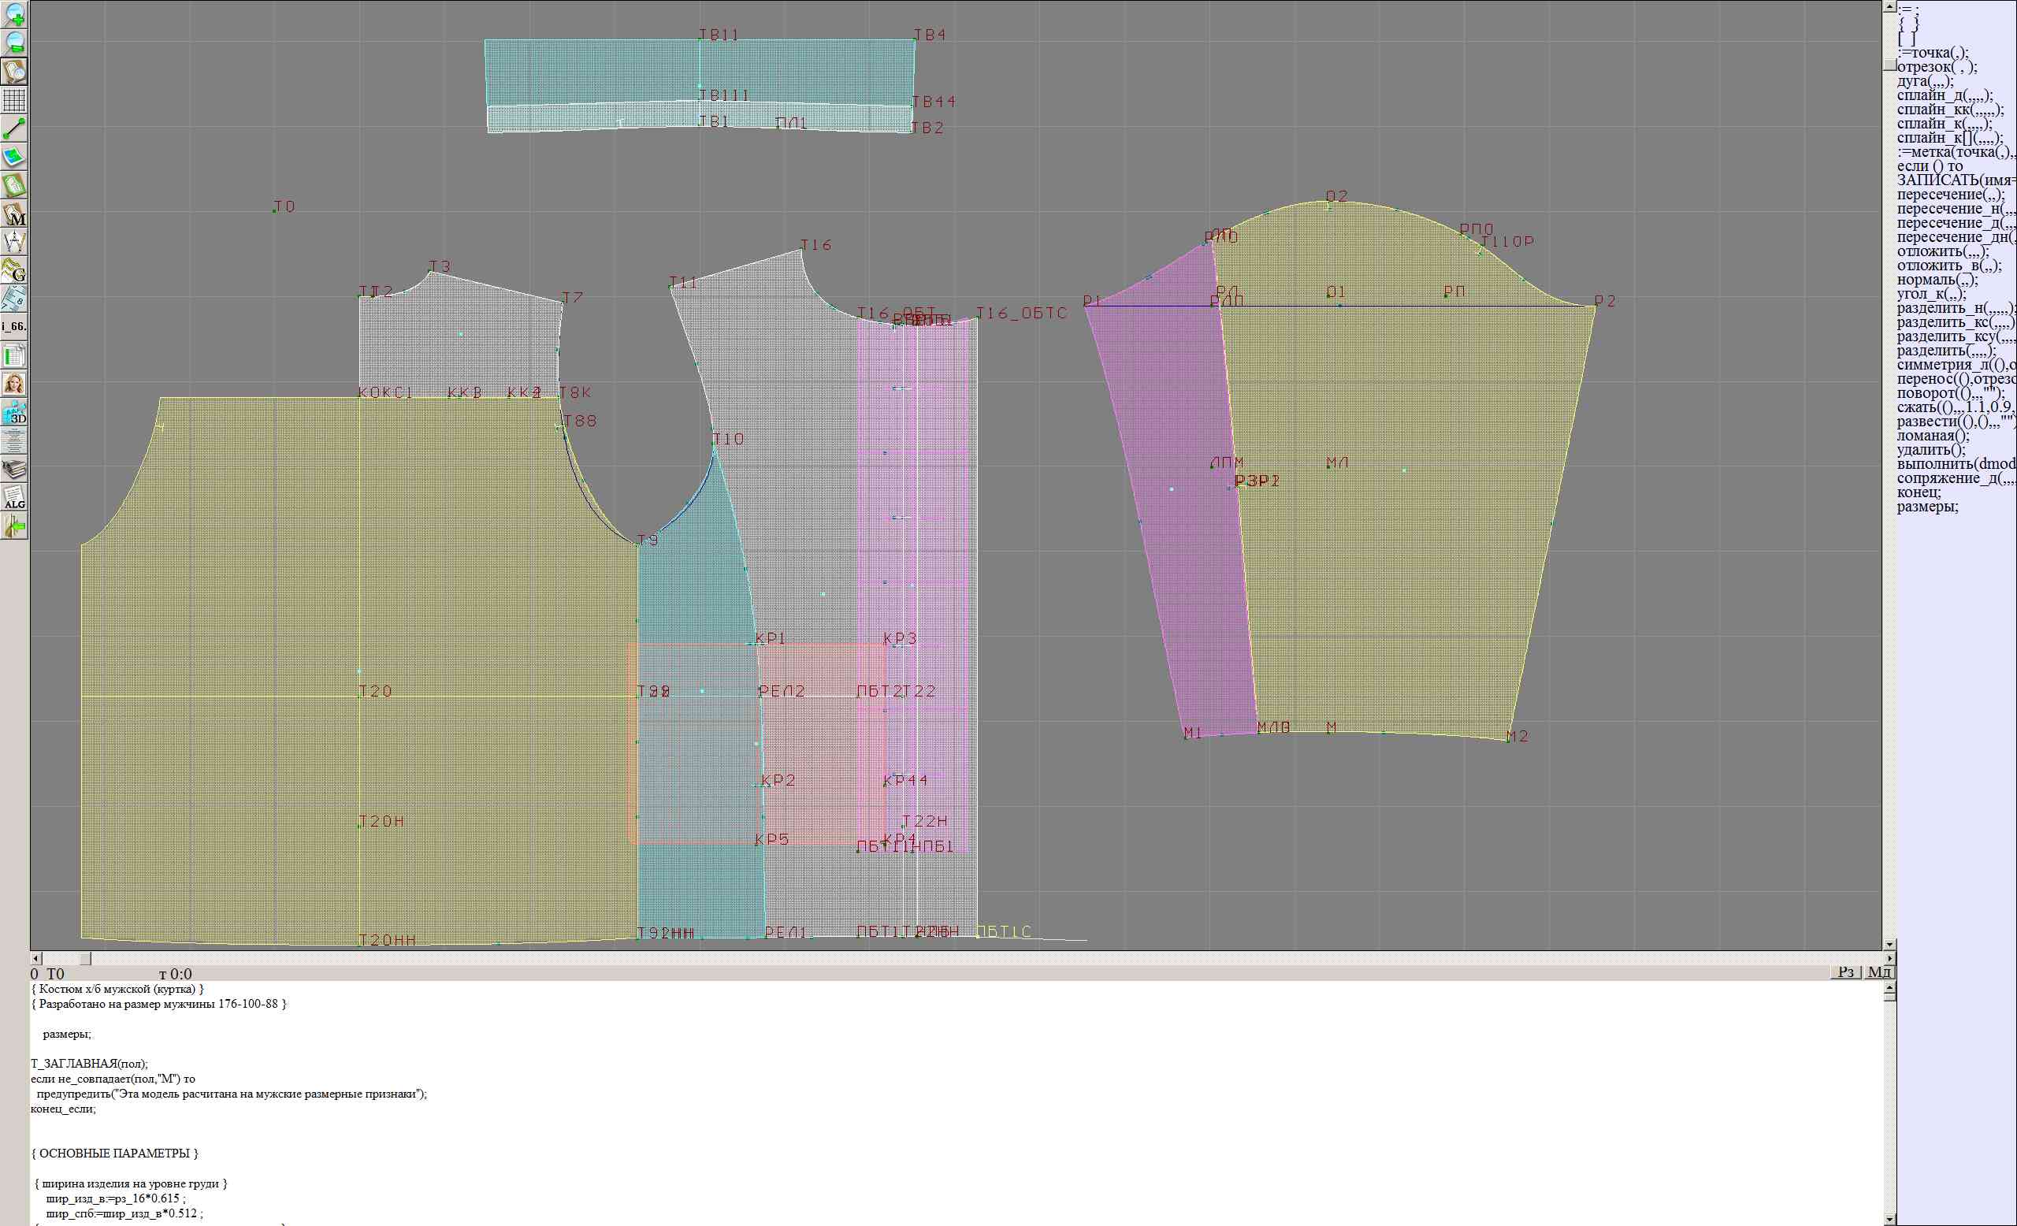Image resolution: width=2017 pixels, height=1226 pixels.
Task: Open the M pattern pieces icon
Action: 14,214
